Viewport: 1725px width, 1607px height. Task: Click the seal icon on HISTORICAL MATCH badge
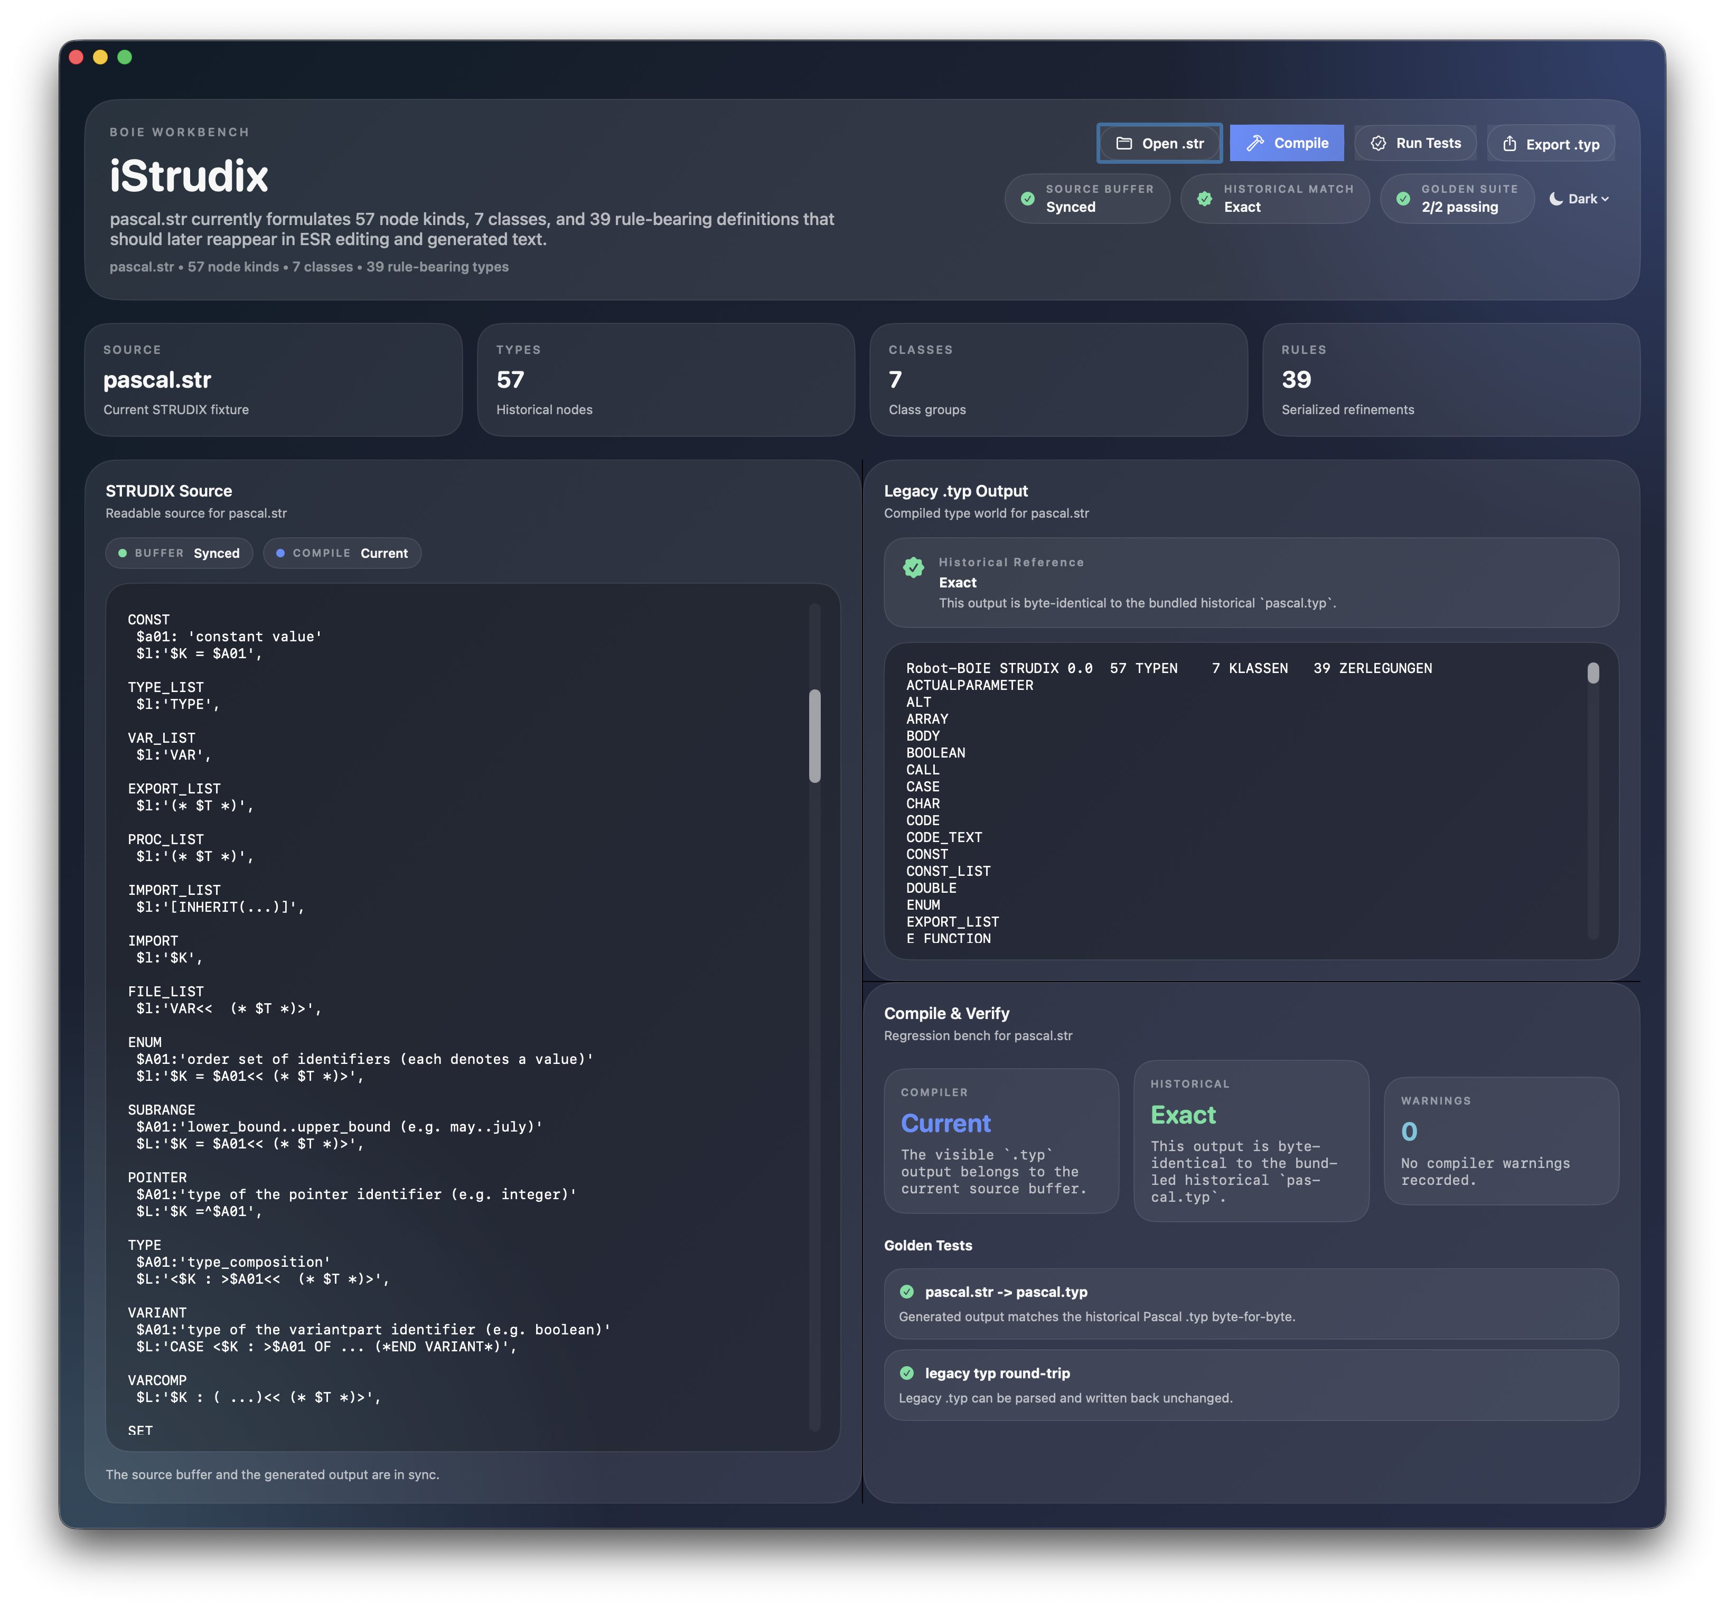tap(1204, 199)
